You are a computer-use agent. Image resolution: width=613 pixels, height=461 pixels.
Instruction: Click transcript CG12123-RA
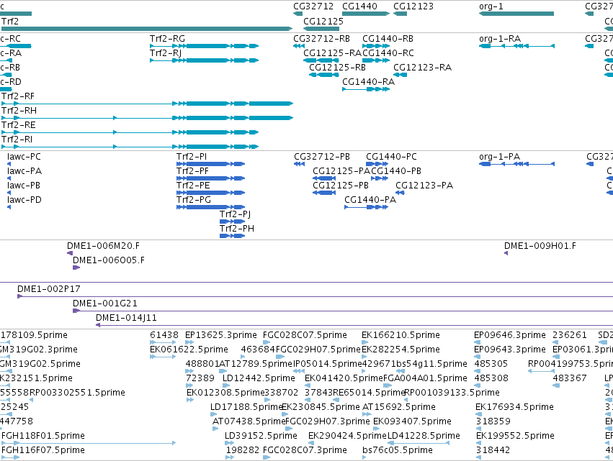401,75
